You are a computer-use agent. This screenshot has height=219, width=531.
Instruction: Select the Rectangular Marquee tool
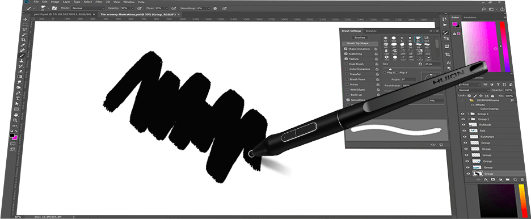click(x=25, y=24)
